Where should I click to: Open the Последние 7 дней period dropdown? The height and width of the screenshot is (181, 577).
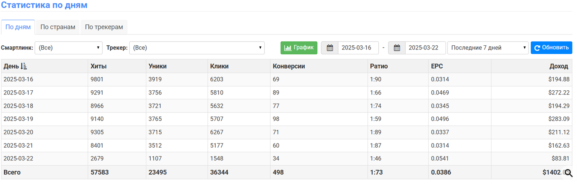tap(488, 48)
